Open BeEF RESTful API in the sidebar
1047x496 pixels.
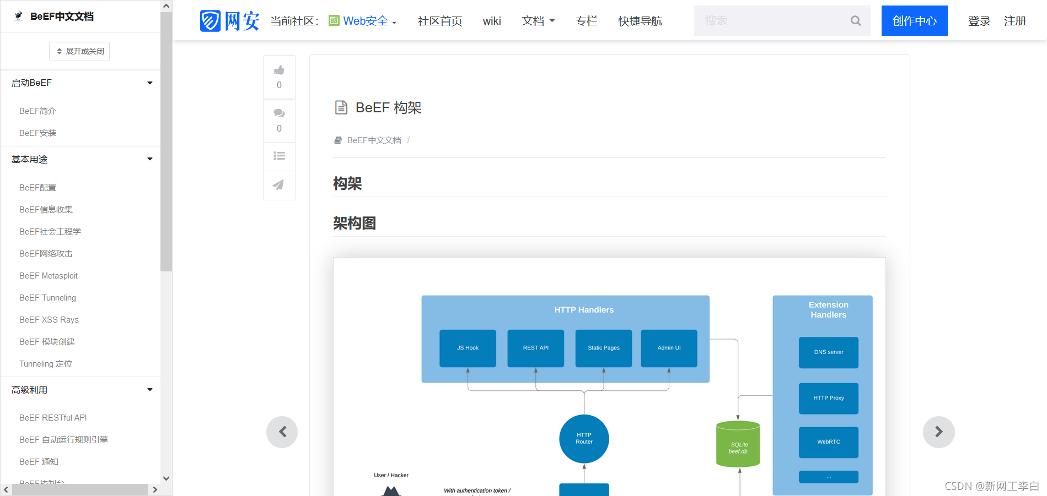click(x=53, y=417)
